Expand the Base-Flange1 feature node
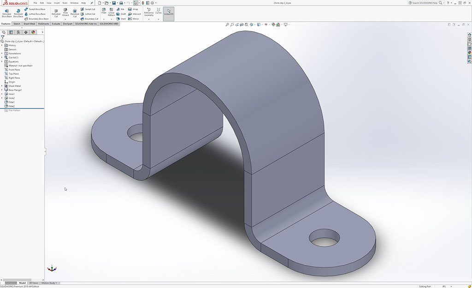The height and width of the screenshot is (288, 472). click(x=2, y=90)
